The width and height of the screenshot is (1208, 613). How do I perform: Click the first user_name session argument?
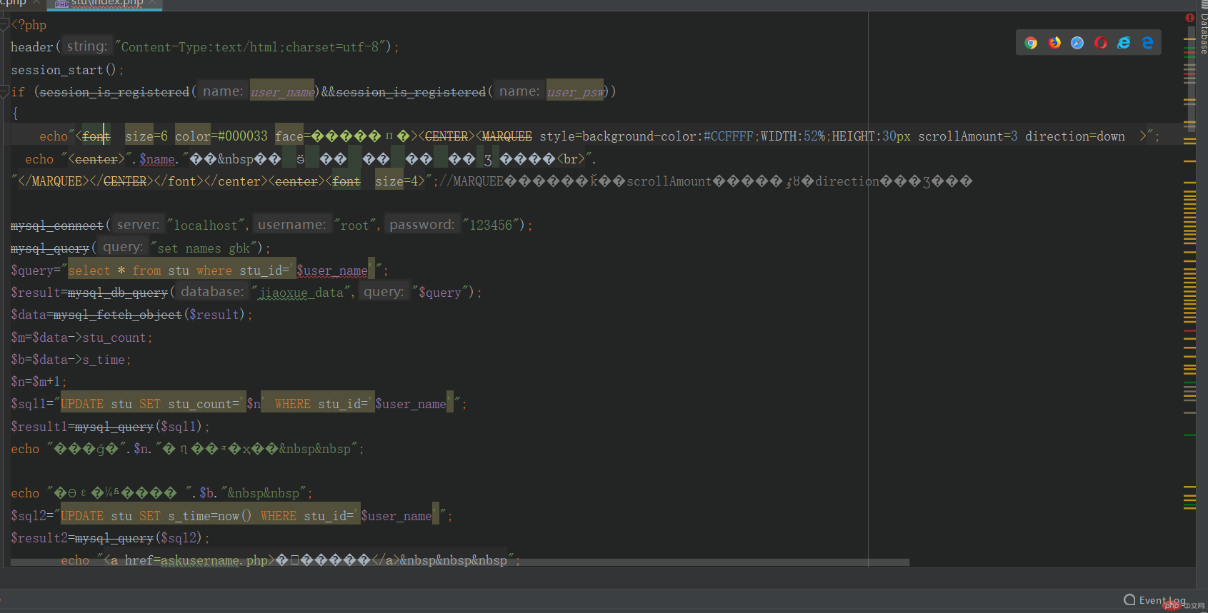[282, 92]
